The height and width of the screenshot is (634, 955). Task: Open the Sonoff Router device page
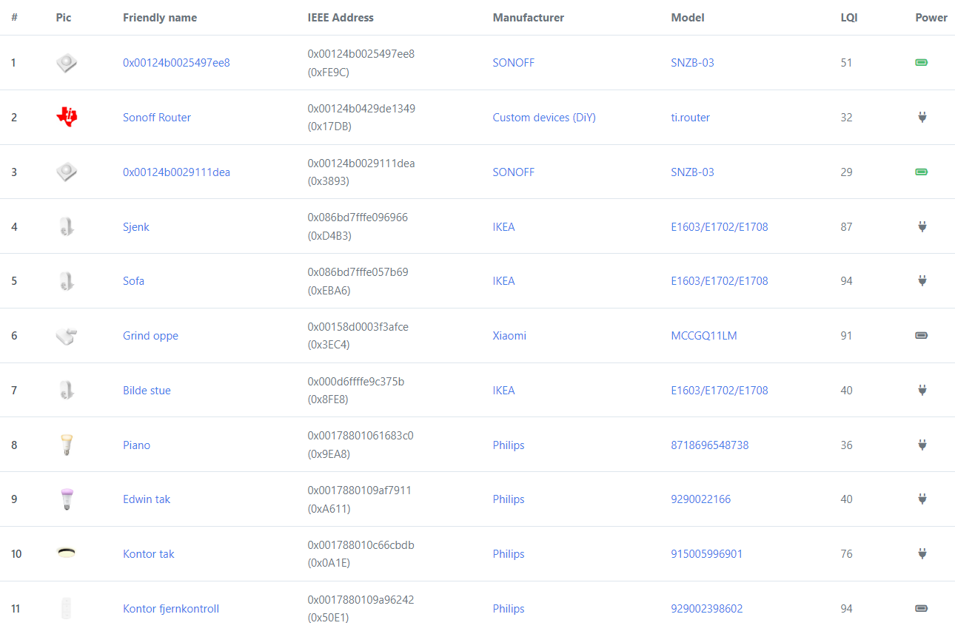157,117
